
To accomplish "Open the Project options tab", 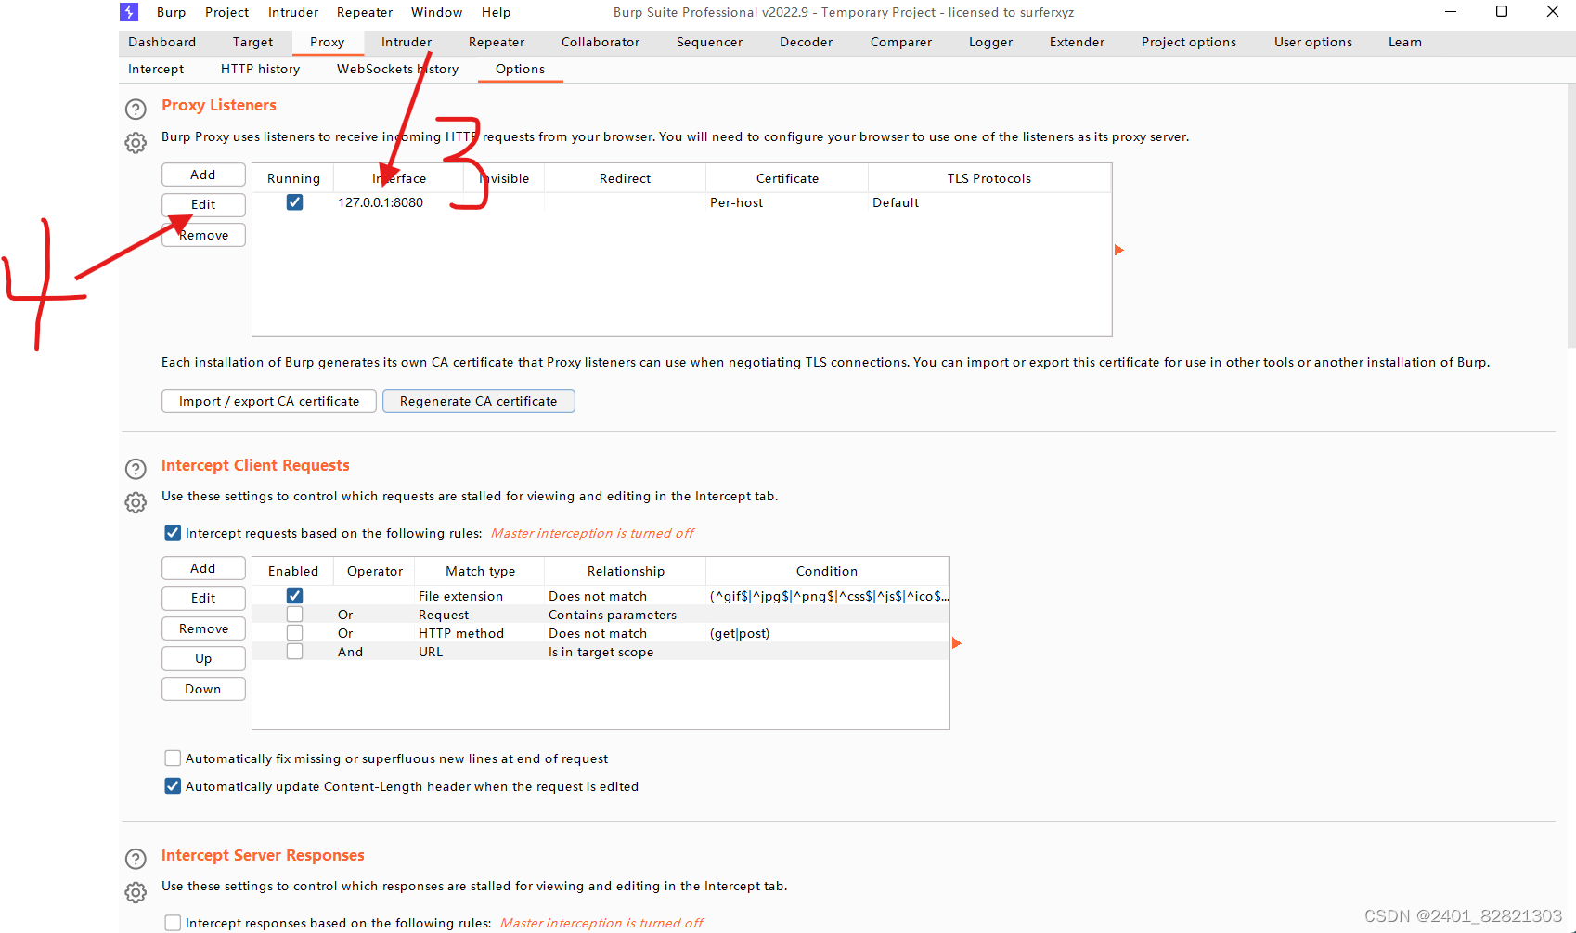I will coord(1189,42).
